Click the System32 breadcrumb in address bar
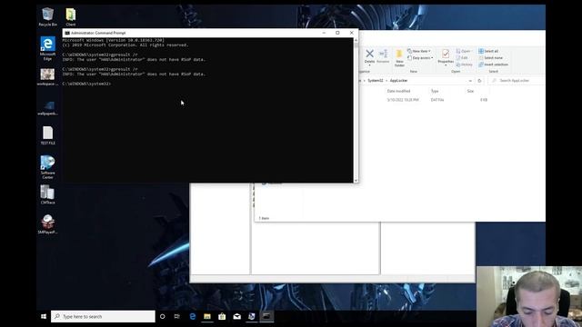The image size is (582, 327). point(376,81)
